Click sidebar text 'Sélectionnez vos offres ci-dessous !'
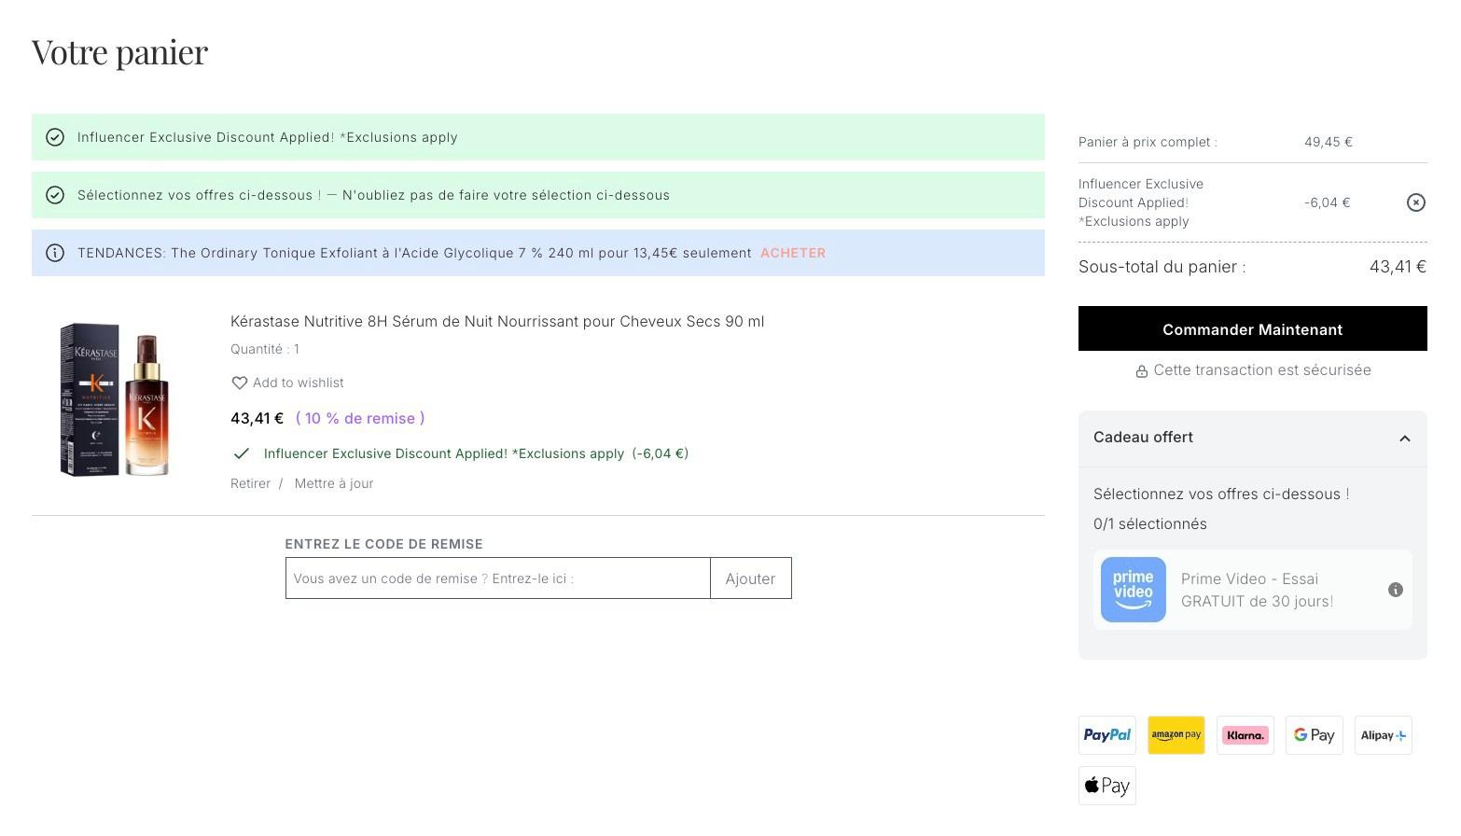 point(1221,494)
